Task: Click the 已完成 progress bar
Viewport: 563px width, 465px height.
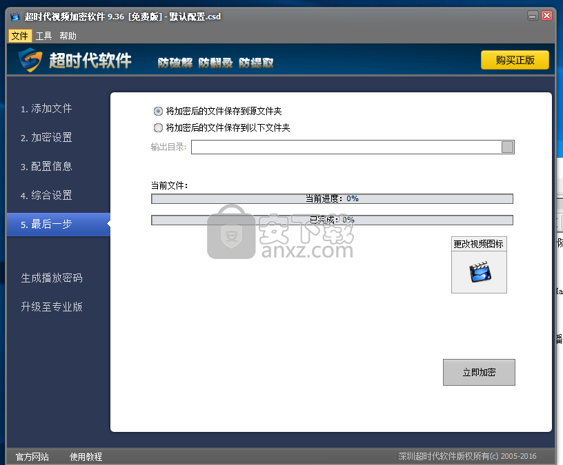Action: point(332,220)
